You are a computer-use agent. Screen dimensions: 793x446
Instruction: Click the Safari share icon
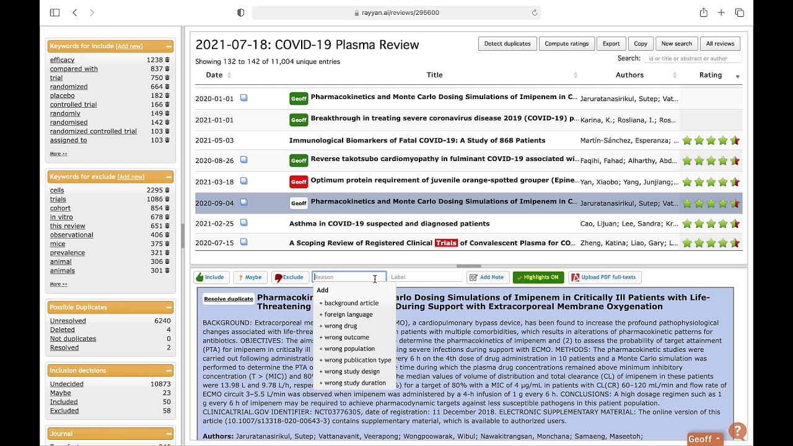coord(704,12)
